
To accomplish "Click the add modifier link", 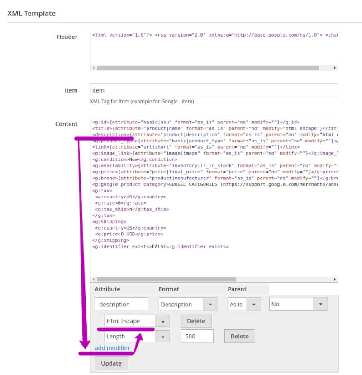I will click(x=112, y=348).
